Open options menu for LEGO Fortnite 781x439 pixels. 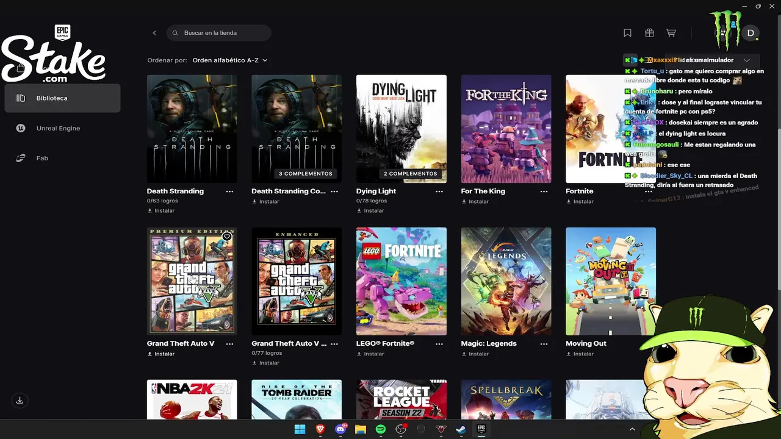point(439,344)
